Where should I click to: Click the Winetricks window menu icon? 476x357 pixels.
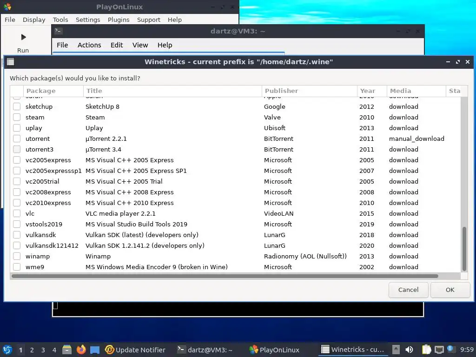click(x=11, y=62)
